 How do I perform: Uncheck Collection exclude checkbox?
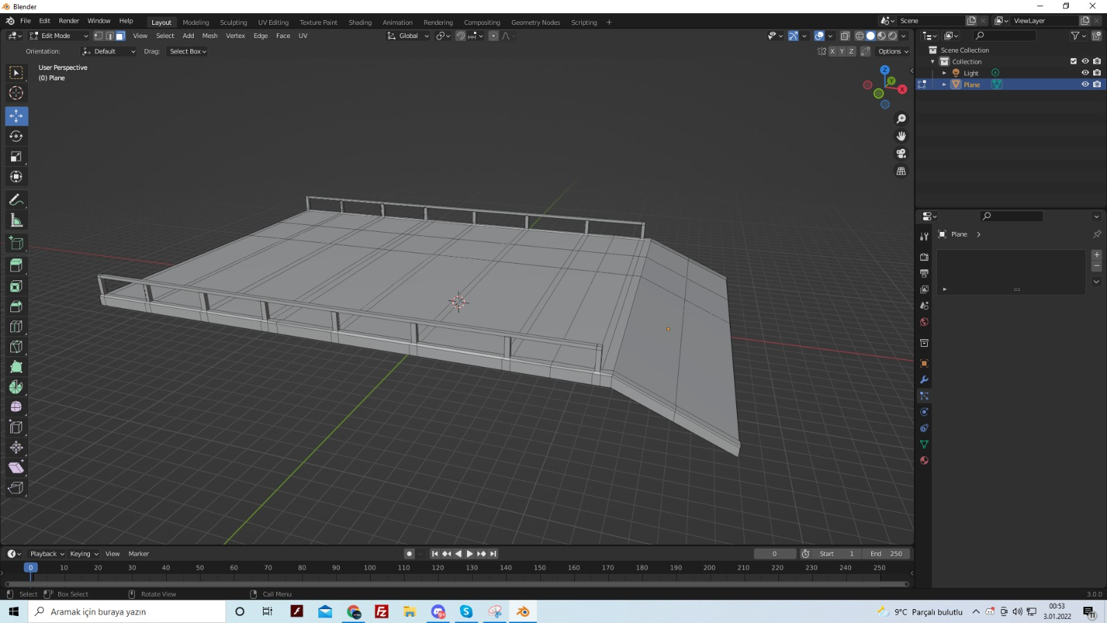(1074, 62)
